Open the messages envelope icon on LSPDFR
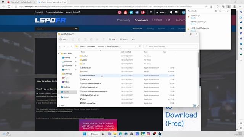Viewport: 244px width, 137px height. (176, 12)
